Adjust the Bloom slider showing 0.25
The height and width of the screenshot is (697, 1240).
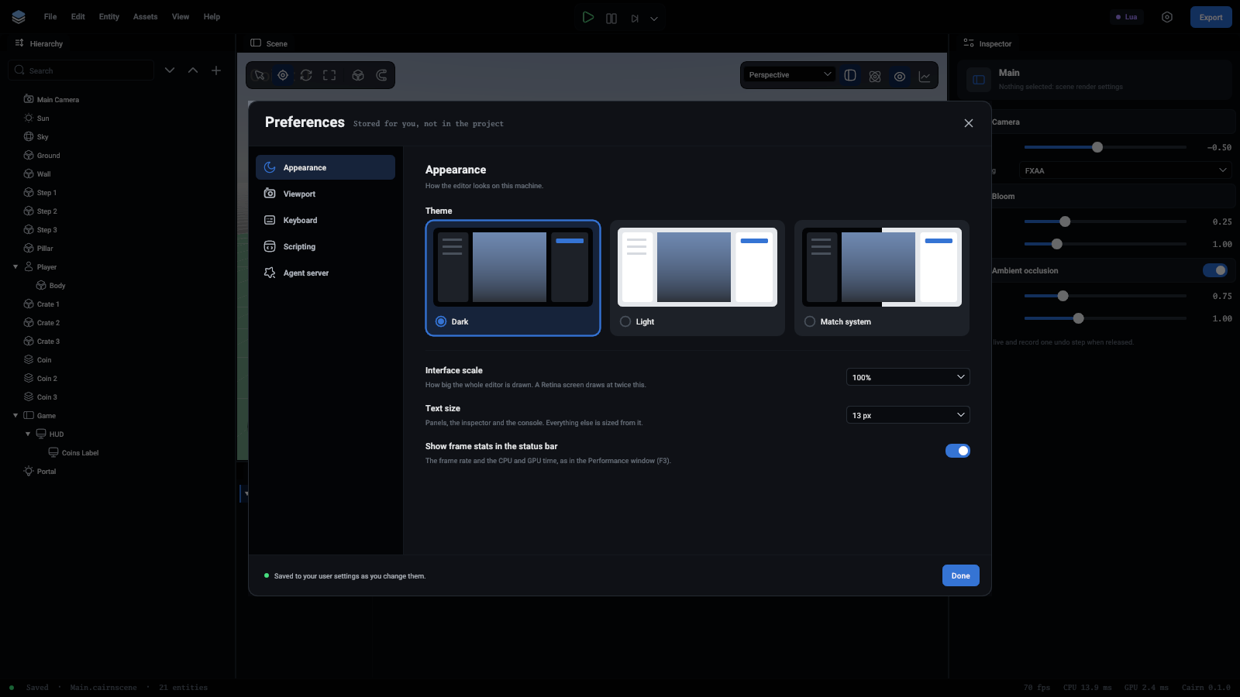tap(1105, 221)
